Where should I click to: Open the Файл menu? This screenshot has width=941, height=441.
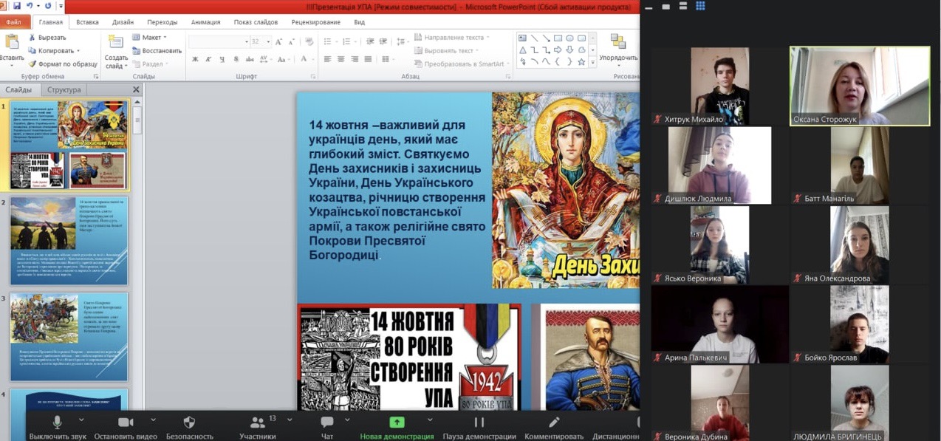pos(13,22)
